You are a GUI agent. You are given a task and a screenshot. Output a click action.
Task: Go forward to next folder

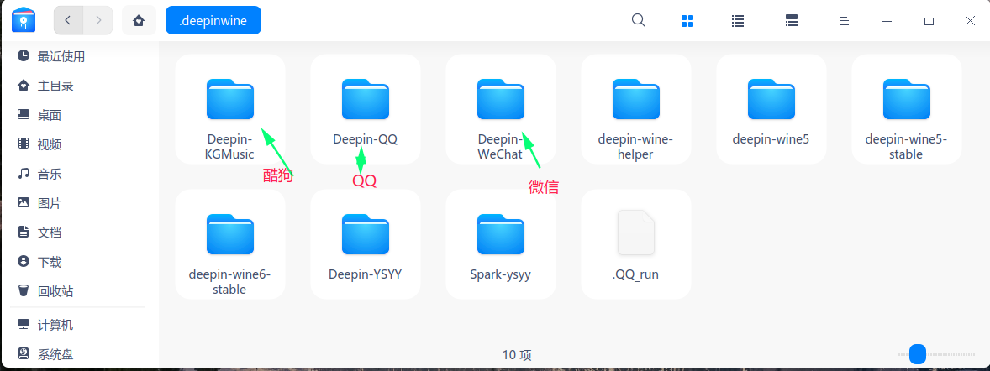[x=97, y=20]
